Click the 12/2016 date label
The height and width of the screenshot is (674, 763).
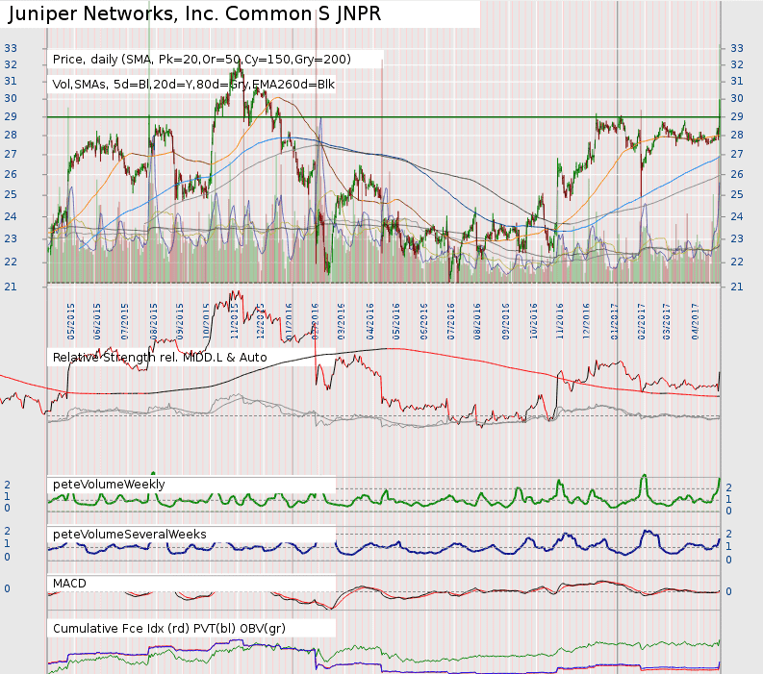(x=586, y=321)
